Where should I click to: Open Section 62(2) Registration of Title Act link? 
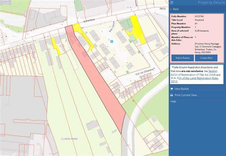(x=194, y=73)
